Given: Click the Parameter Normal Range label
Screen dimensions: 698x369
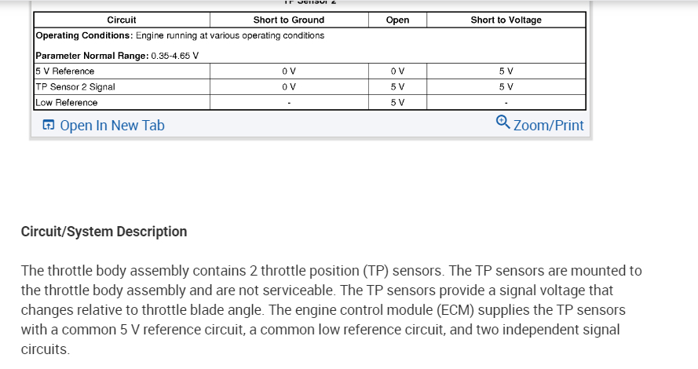Looking at the screenshot, I should click(x=92, y=56).
